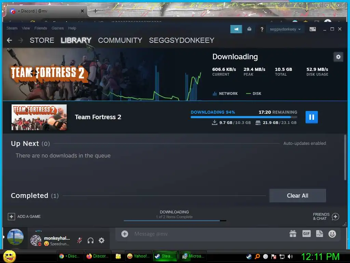Viewport: 350px width, 263px height.
Task: Go to the COMMUNITY tab
Action: click(x=120, y=40)
